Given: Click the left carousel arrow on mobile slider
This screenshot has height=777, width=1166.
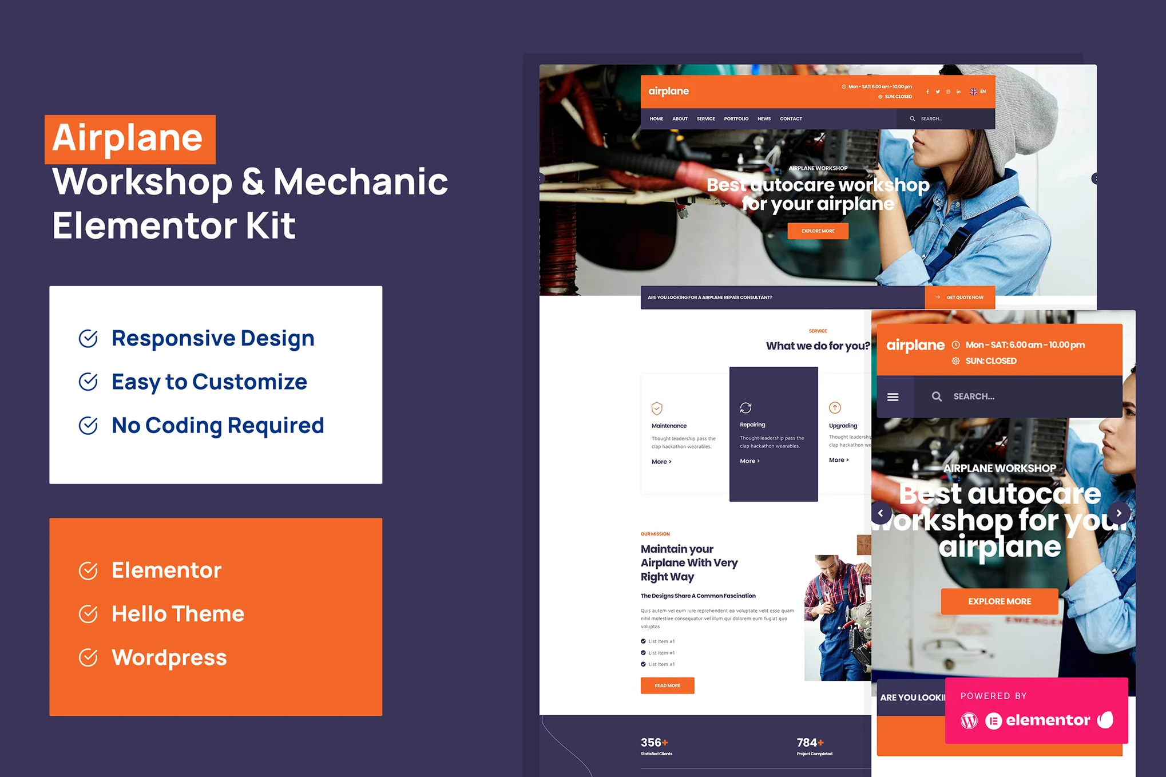Looking at the screenshot, I should click(885, 512).
